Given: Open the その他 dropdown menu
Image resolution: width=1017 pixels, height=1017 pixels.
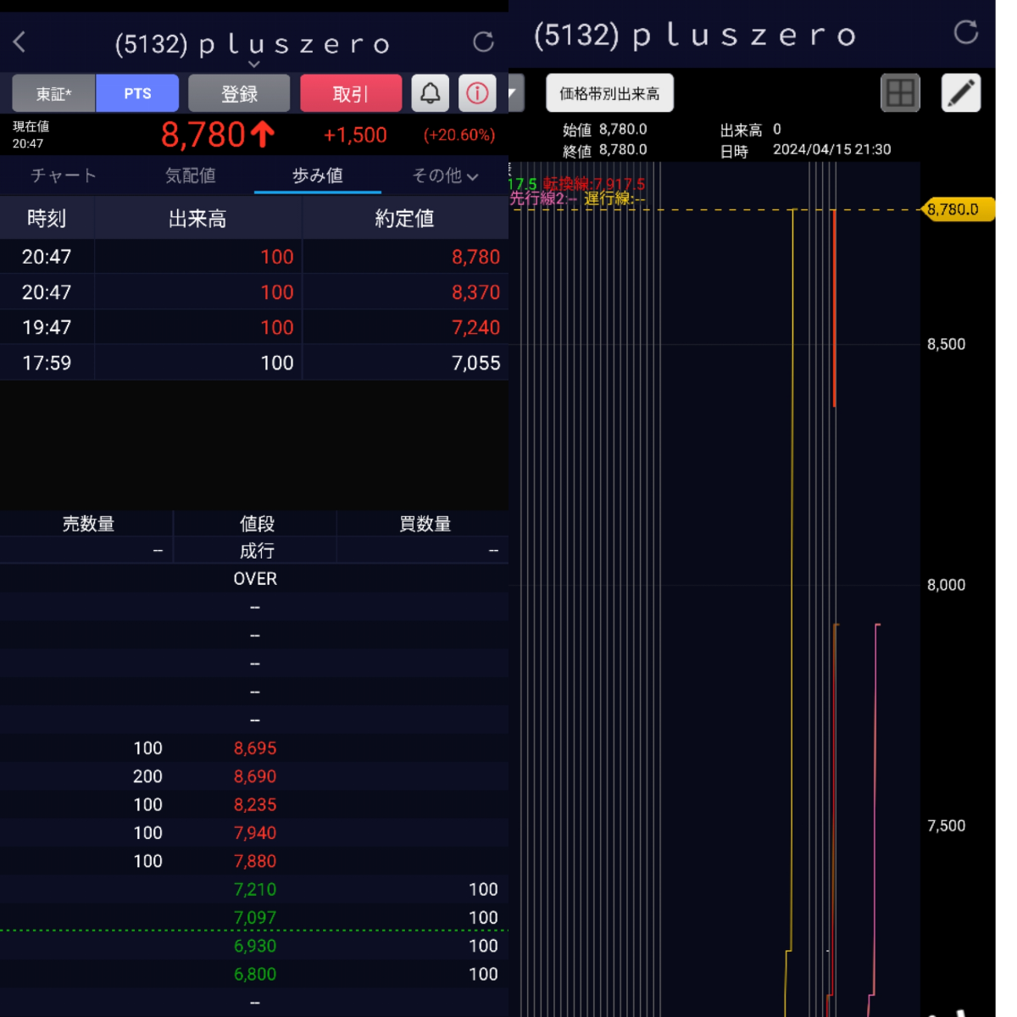Looking at the screenshot, I should [445, 175].
